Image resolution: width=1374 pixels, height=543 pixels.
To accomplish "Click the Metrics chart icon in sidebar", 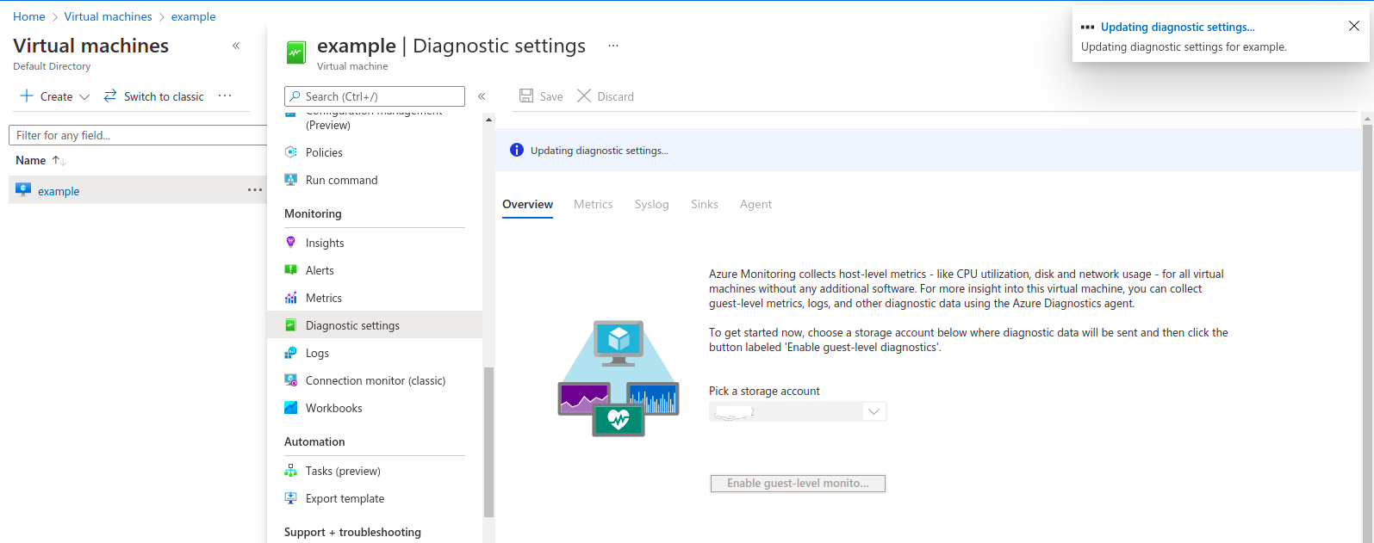I will [x=291, y=298].
